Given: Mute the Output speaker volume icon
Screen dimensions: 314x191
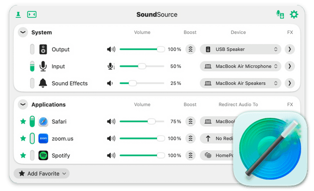Looking at the screenshot, I should [x=111, y=49].
